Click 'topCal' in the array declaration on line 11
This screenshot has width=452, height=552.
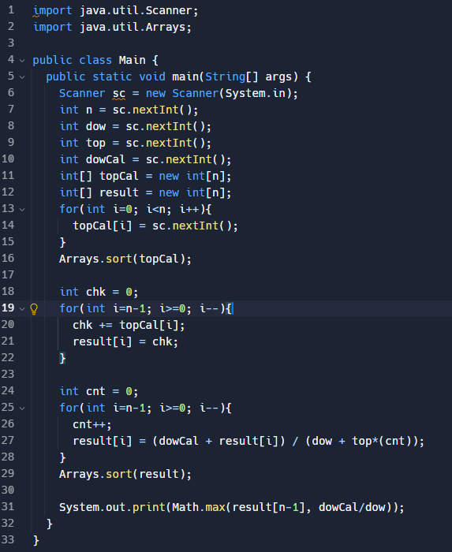[x=119, y=176]
